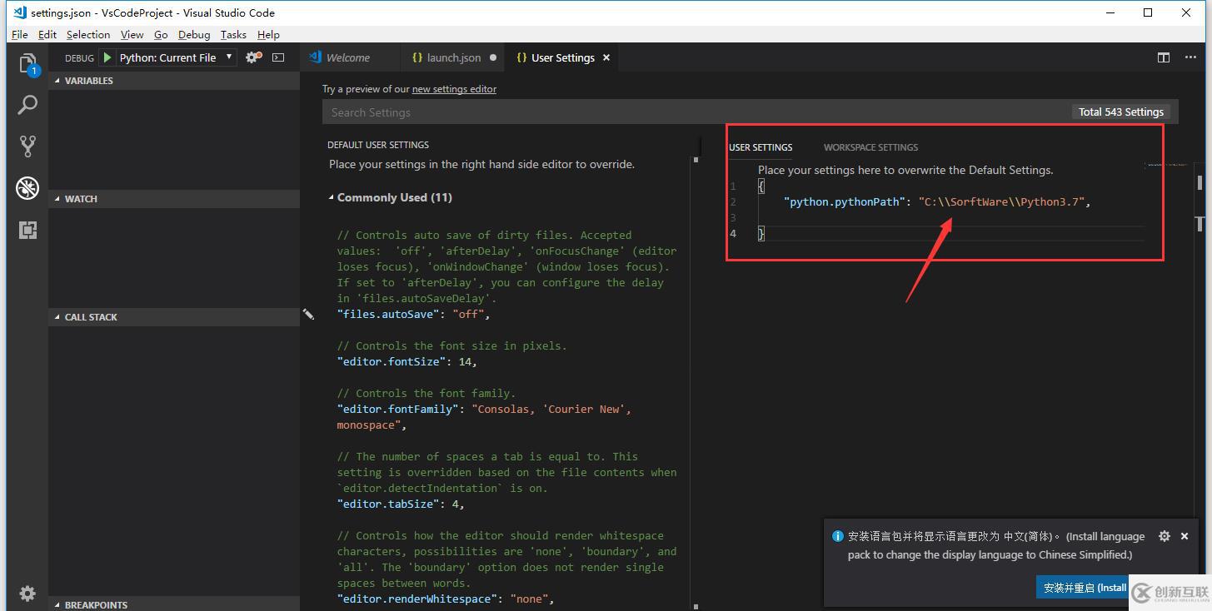The image size is (1212, 611).
Task: Select the User Settings editor tab
Action: click(x=564, y=57)
